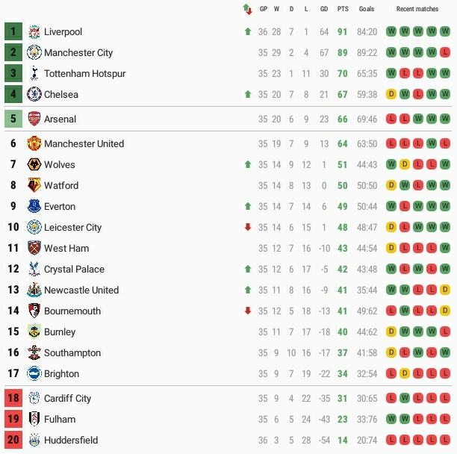This screenshot has width=457, height=454.
Task: Click the Wolves crest icon
Action: [x=34, y=164]
